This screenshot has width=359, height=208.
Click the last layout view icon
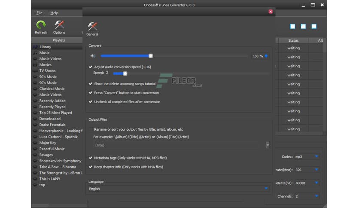(314, 27)
